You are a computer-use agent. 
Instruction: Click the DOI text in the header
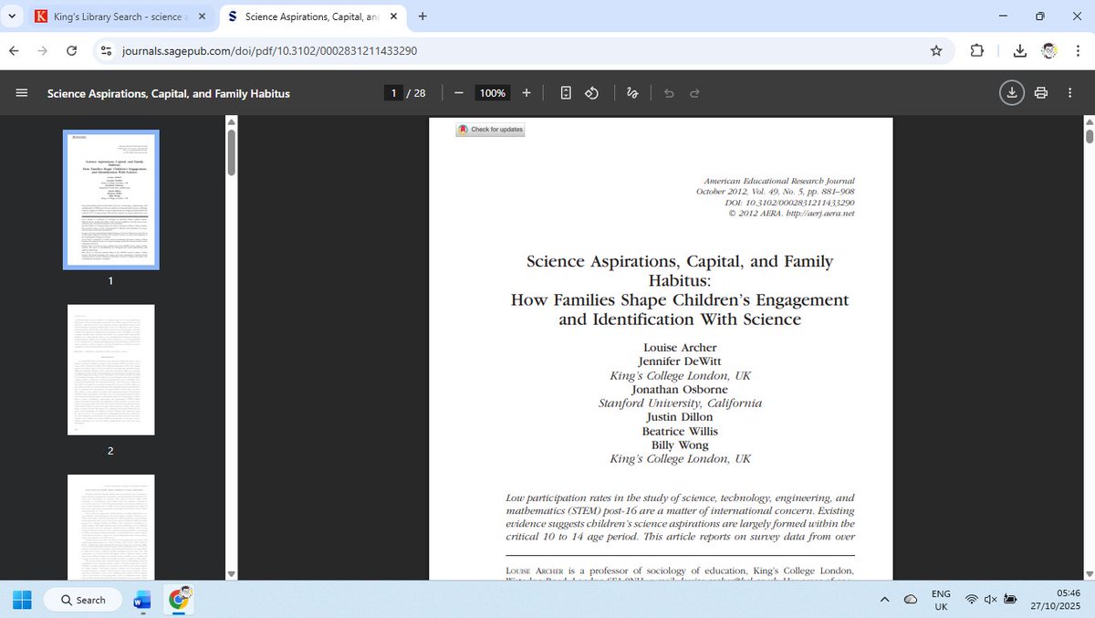coord(789,202)
